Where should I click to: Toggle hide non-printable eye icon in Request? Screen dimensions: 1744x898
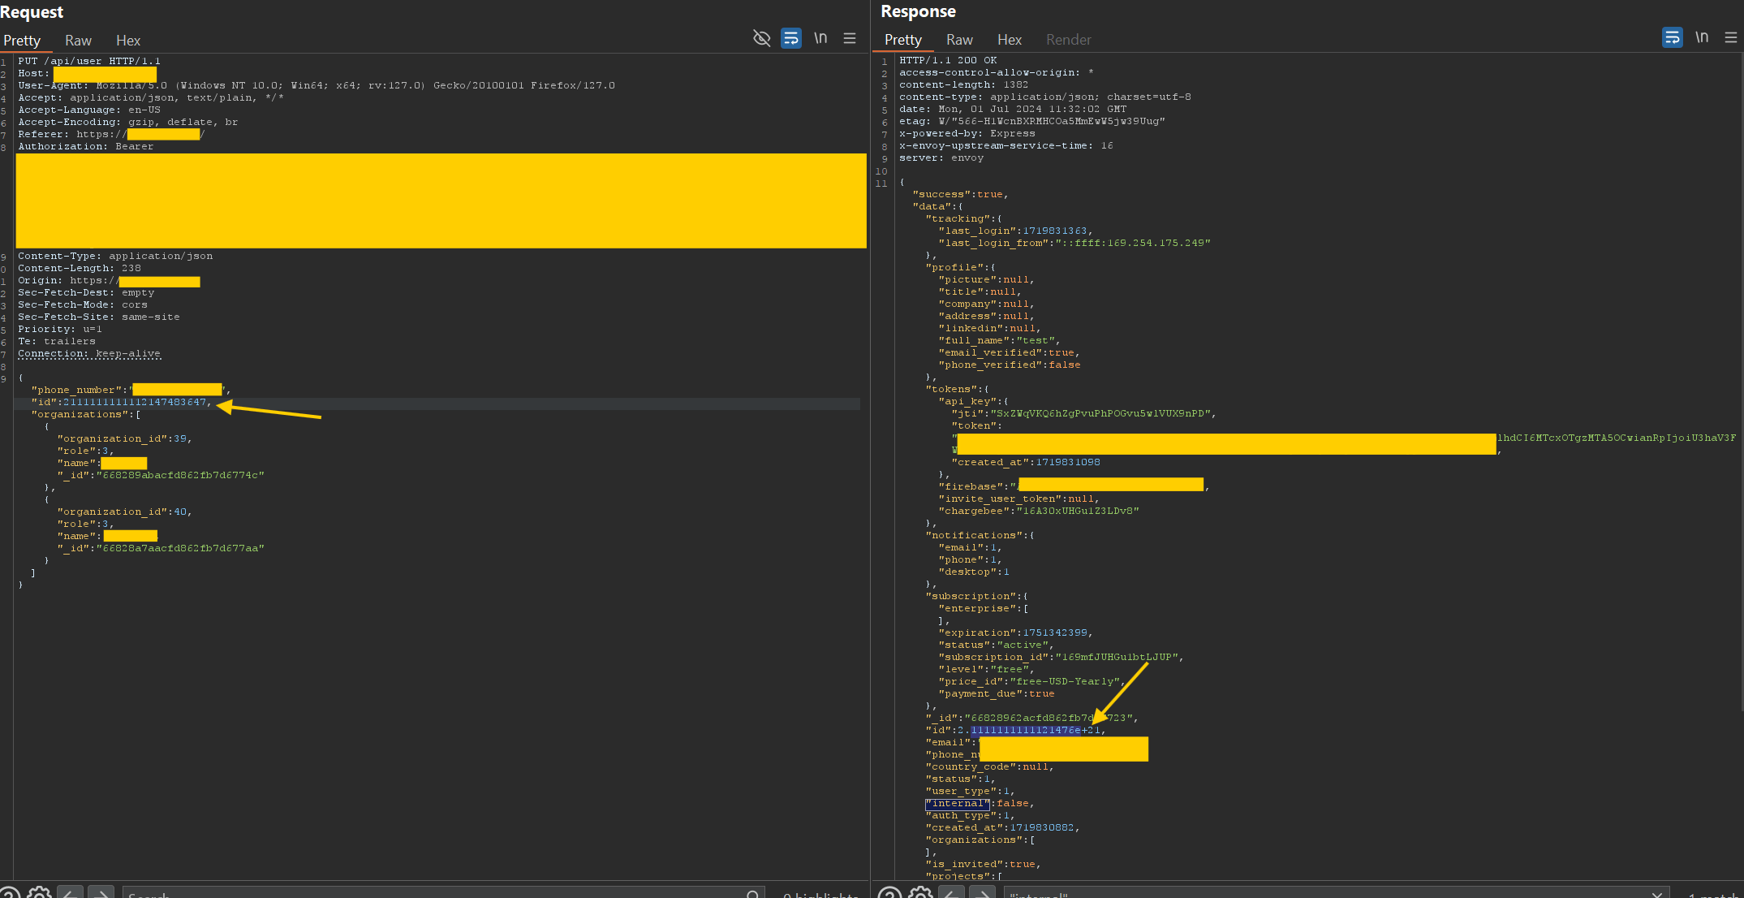click(x=761, y=38)
